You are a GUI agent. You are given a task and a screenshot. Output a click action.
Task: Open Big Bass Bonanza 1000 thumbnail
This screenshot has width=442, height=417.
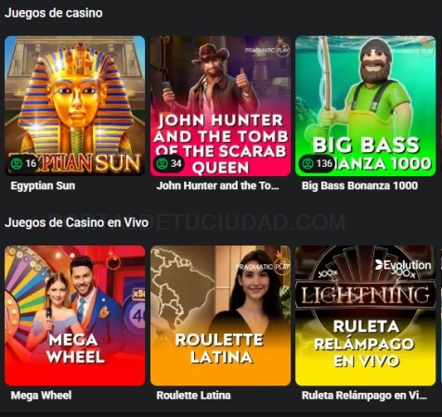(x=366, y=106)
